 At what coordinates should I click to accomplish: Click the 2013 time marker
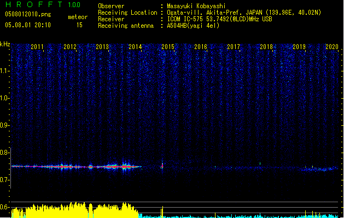[102, 47]
